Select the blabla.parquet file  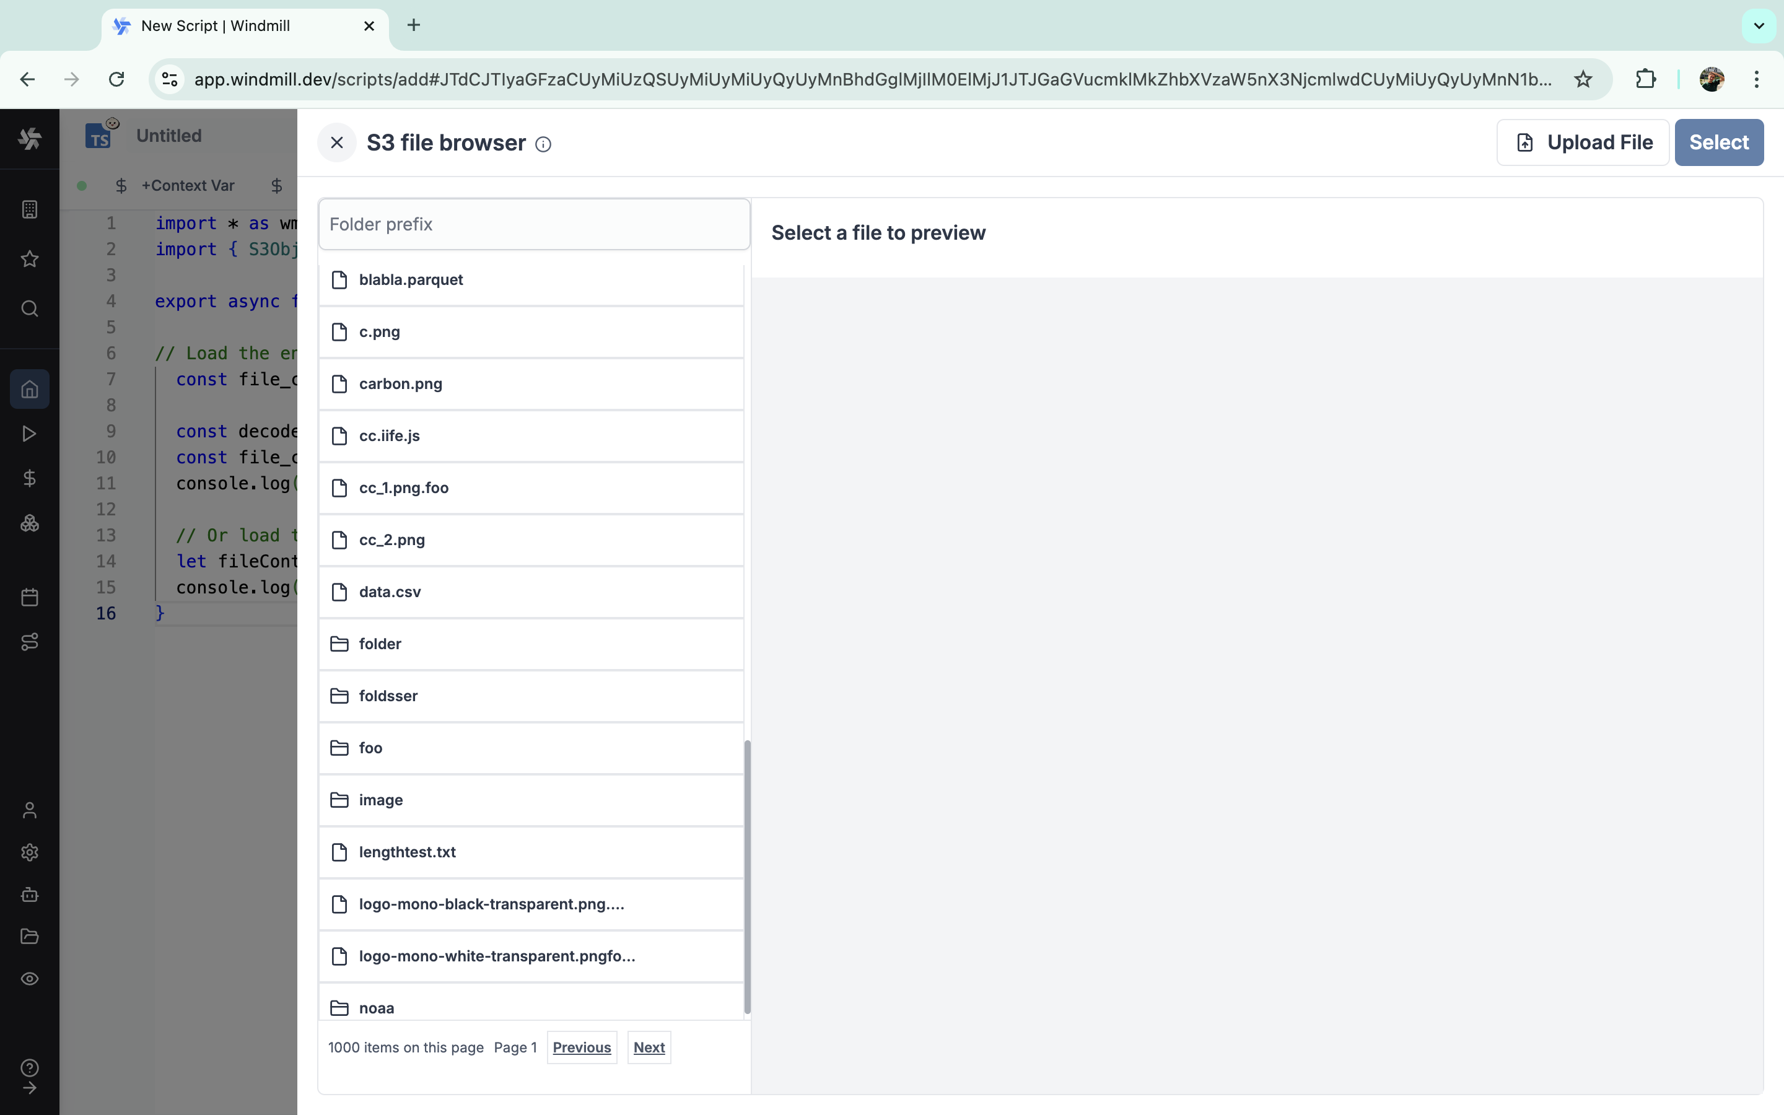click(411, 279)
